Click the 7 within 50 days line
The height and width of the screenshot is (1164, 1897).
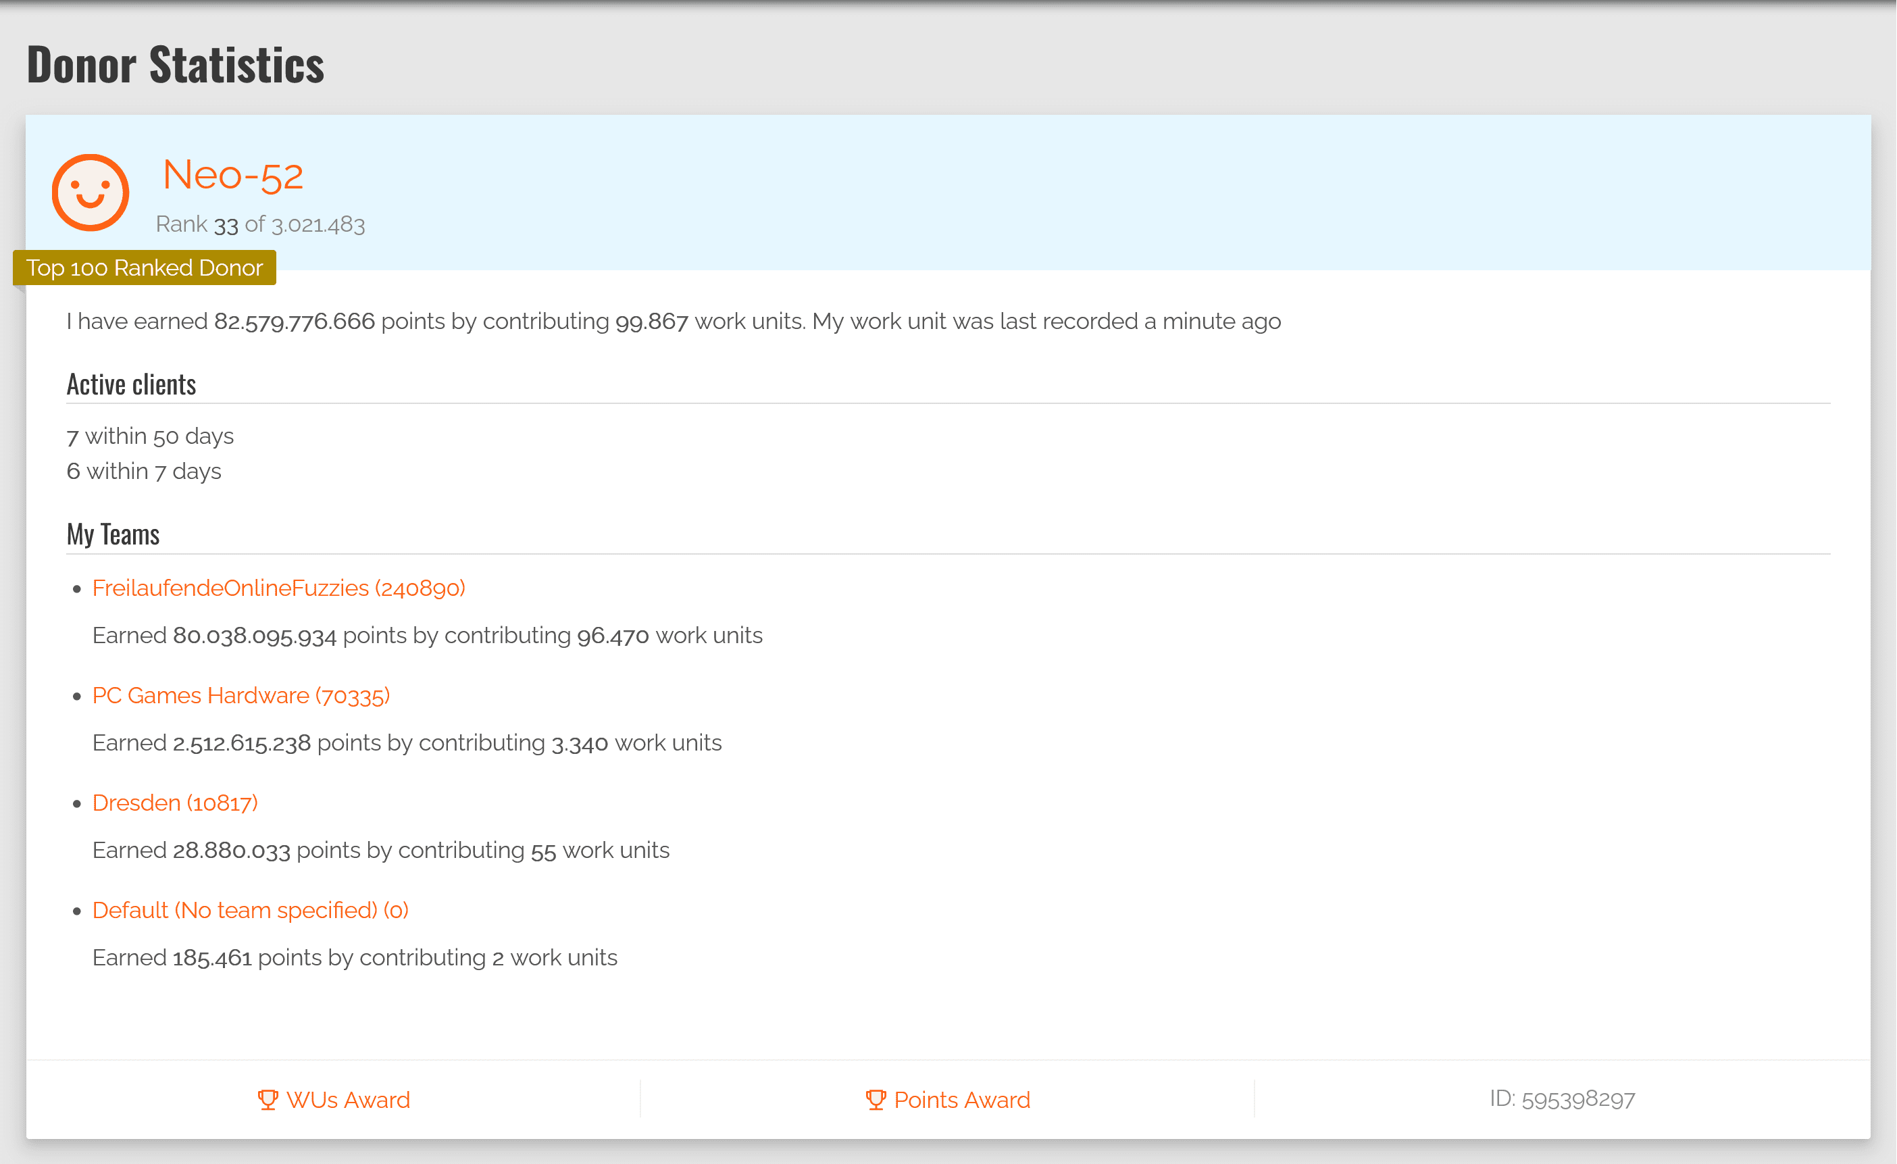tap(150, 436)
